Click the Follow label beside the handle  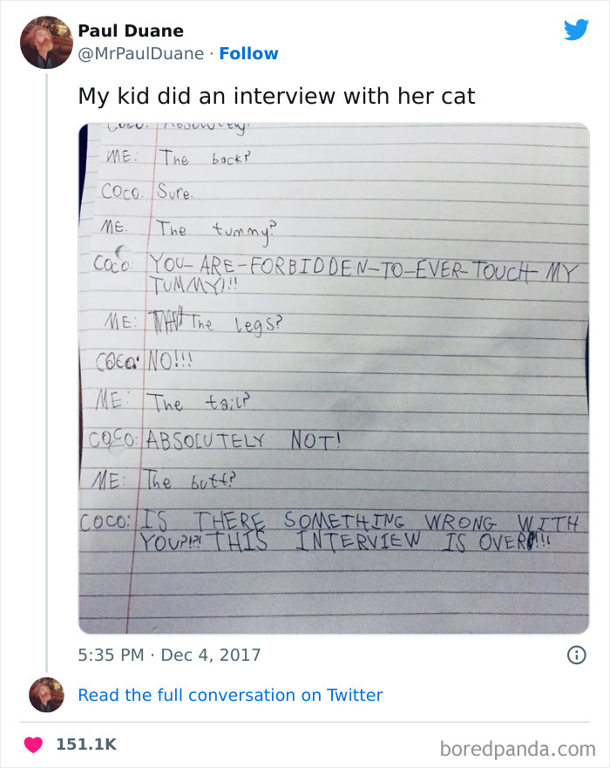pos(250,54)
